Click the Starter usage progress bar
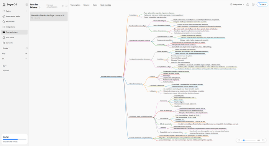The height and width of the screenshot is (146, 269). click(15, 139)
